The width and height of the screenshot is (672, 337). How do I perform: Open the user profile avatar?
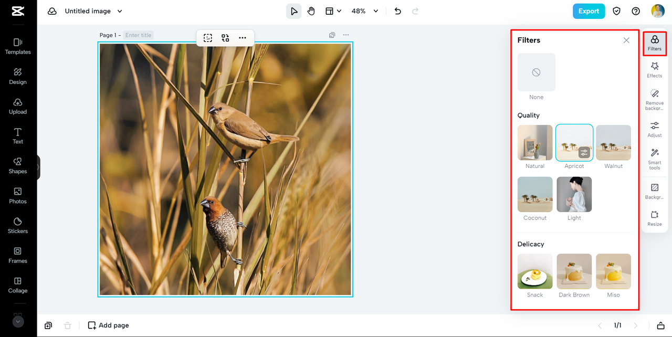(658, 11)
